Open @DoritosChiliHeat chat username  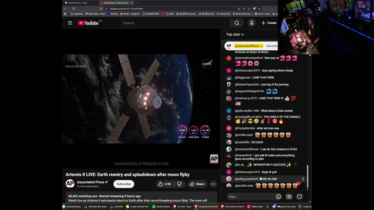tap(247, 149)
